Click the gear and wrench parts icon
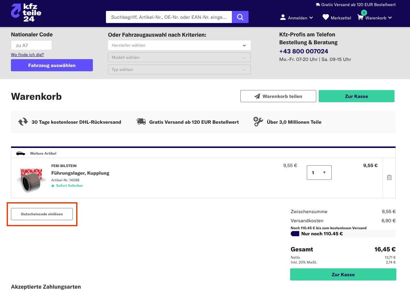This screenshot has width=410, height=292. 258,122
